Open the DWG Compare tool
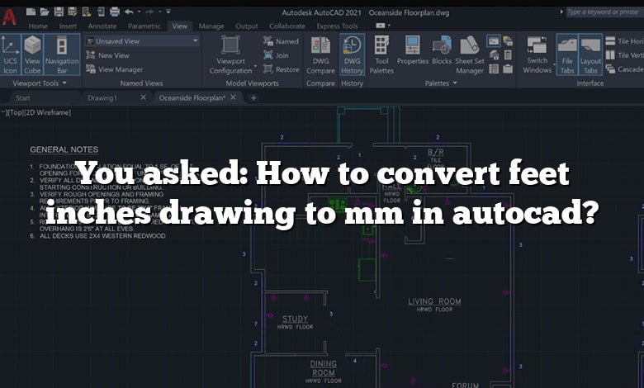The image size is (644, 388). pyautogui.click(x=321, y=54)
